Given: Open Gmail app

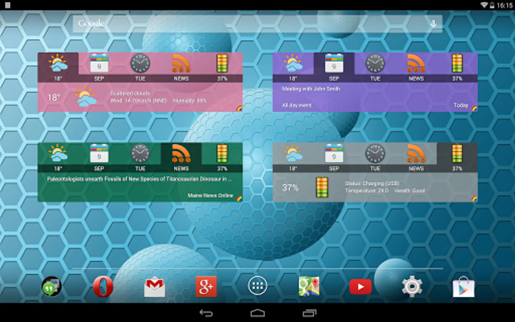Looking at the screenshot, I should (x=154, y=287).
